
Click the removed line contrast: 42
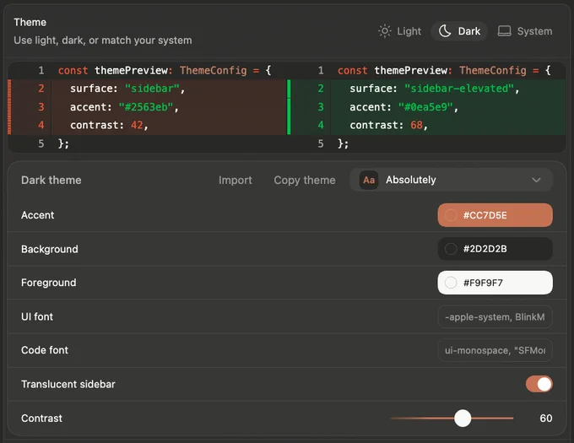[x=146, y=125]
